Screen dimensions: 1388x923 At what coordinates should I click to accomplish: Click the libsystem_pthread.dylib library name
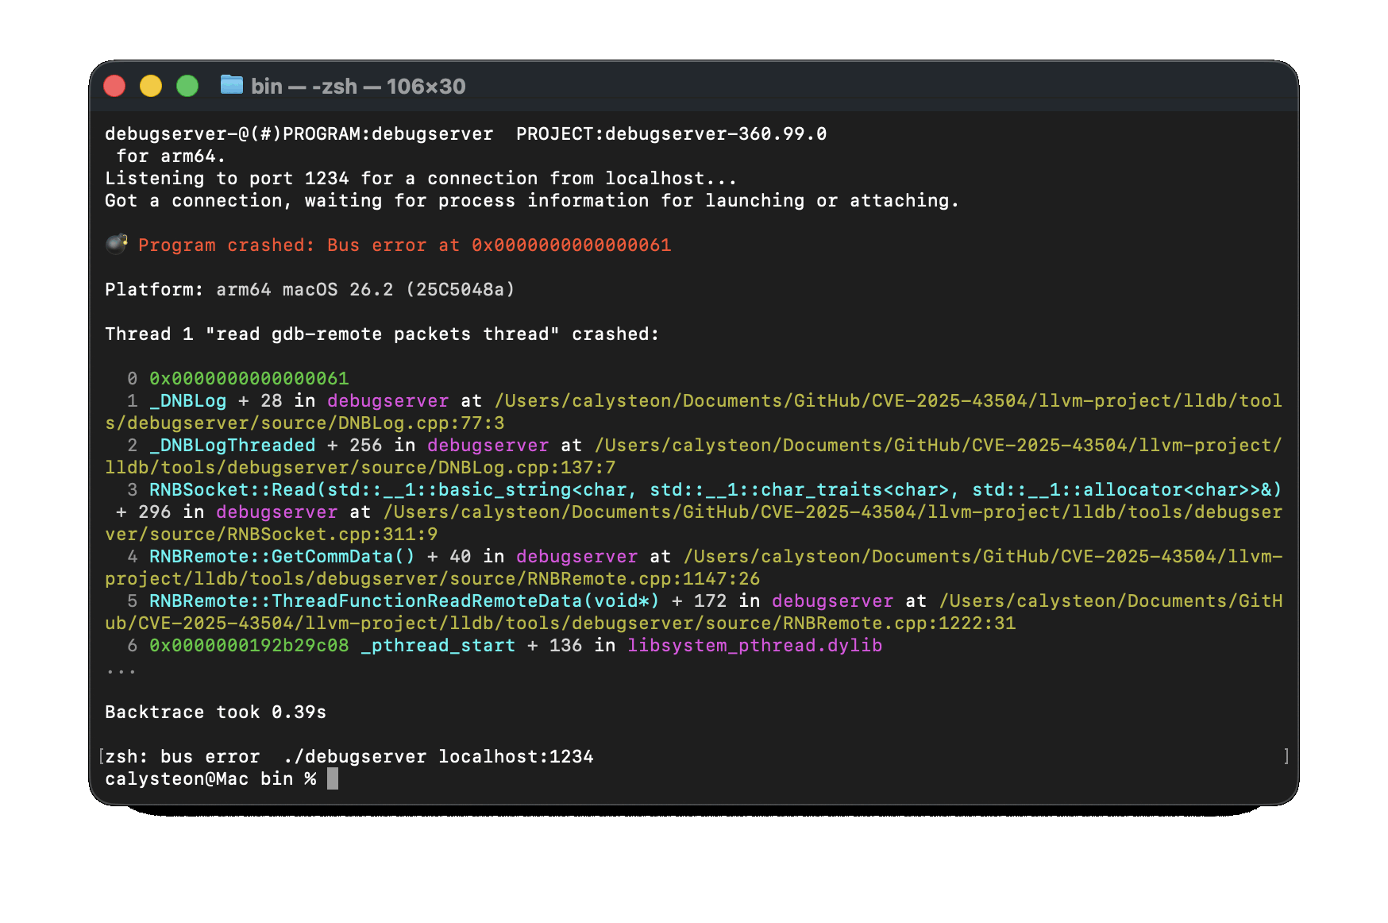point(754,646)
